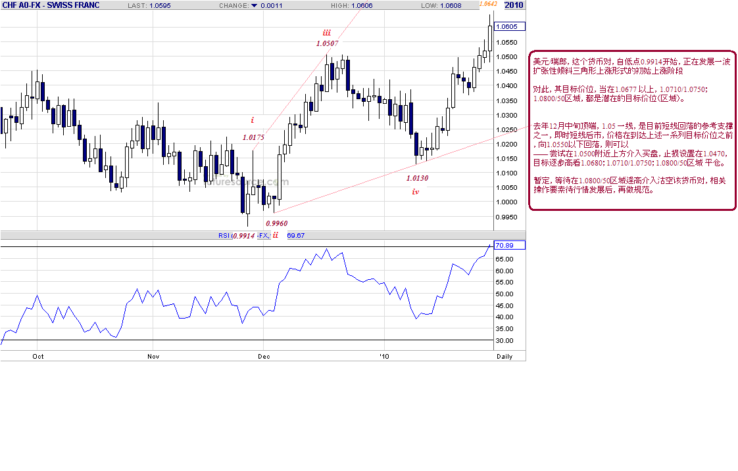The image size is (738, 471).
Task: Click the HIGH: 1.0606 value
Action: (x=352, y=6)
